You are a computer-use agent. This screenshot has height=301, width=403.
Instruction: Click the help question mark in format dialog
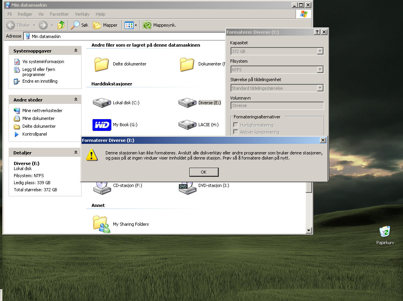[317, 32]
